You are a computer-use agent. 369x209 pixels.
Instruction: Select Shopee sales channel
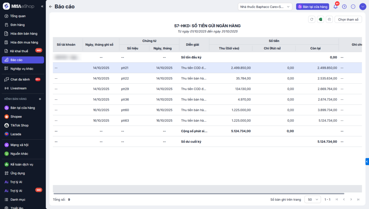click(x=16, y=116)
